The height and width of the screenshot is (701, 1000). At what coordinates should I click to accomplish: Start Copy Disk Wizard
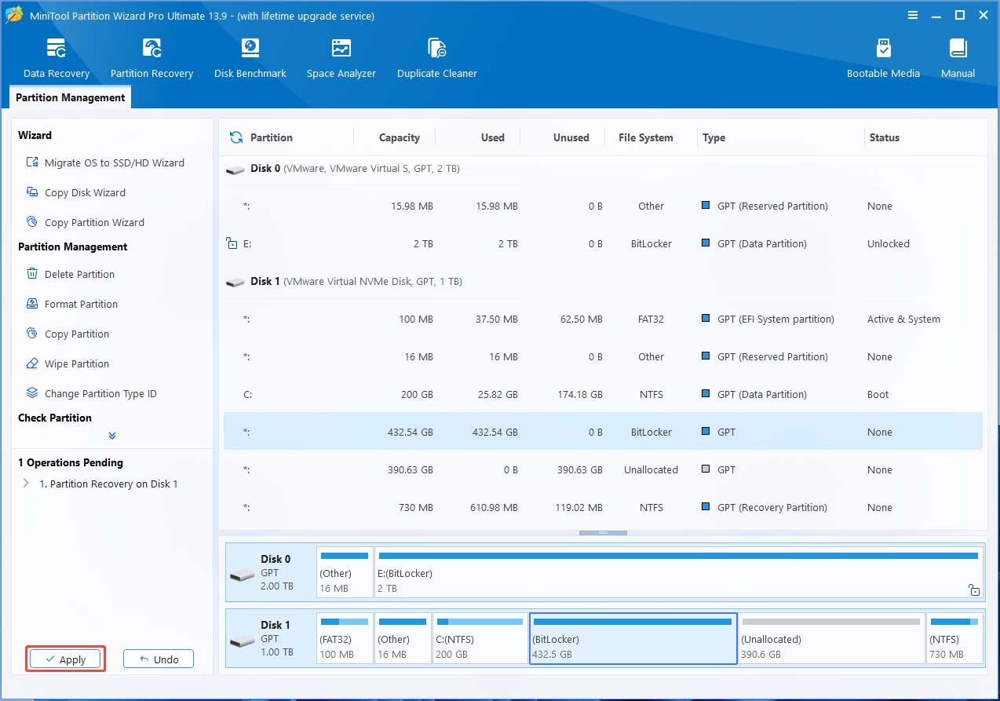coord(76,192)
